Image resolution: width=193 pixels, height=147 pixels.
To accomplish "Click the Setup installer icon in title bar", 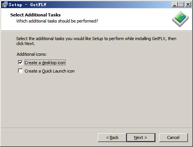I will 5,5.
